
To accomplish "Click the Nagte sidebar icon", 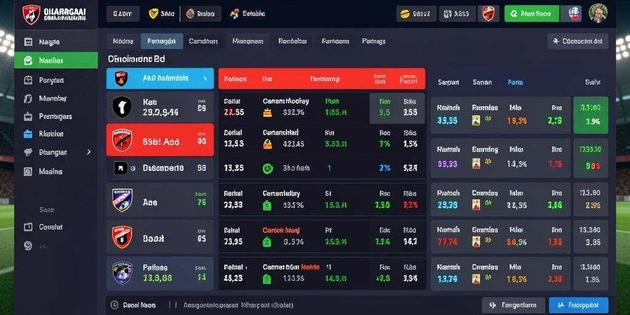I will coord(28,42).
